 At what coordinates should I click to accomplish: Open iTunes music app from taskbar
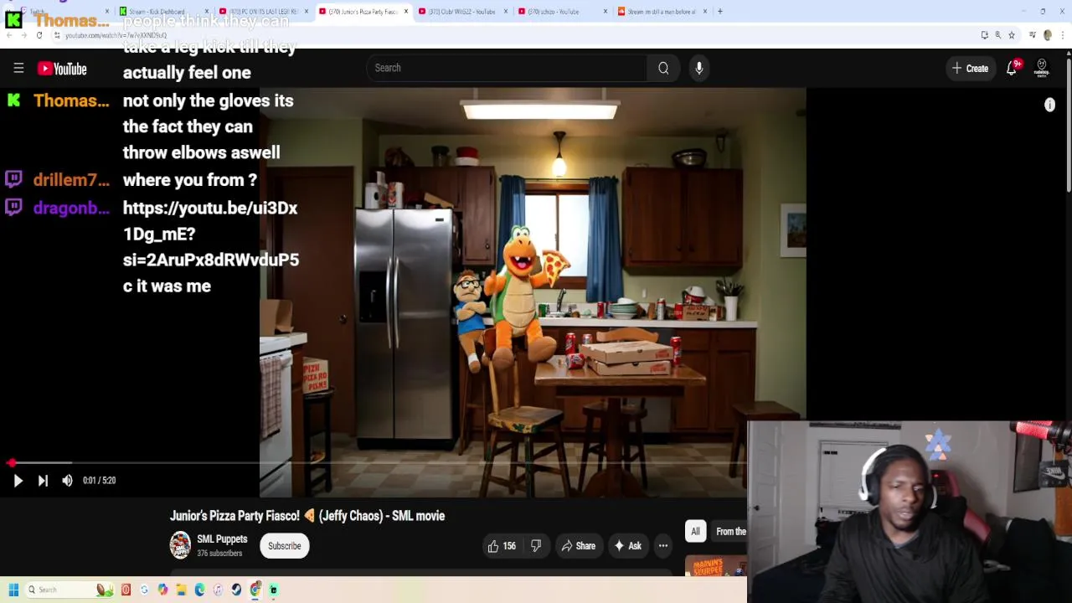[x=218, y=590]
